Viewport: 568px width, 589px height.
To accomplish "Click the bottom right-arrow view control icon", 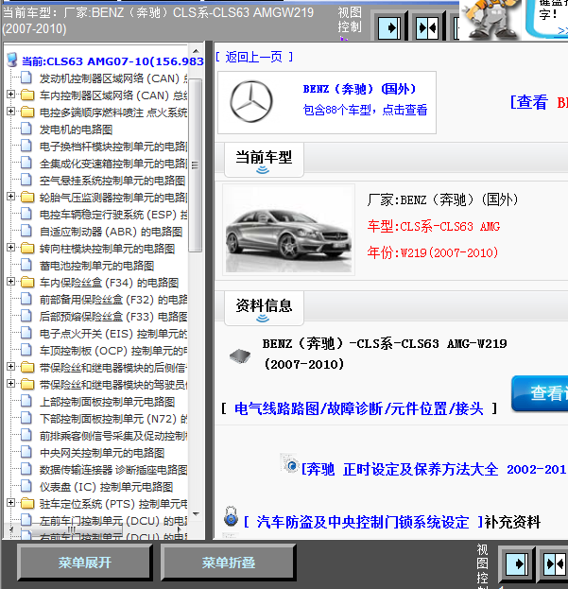I will [517, 563].
